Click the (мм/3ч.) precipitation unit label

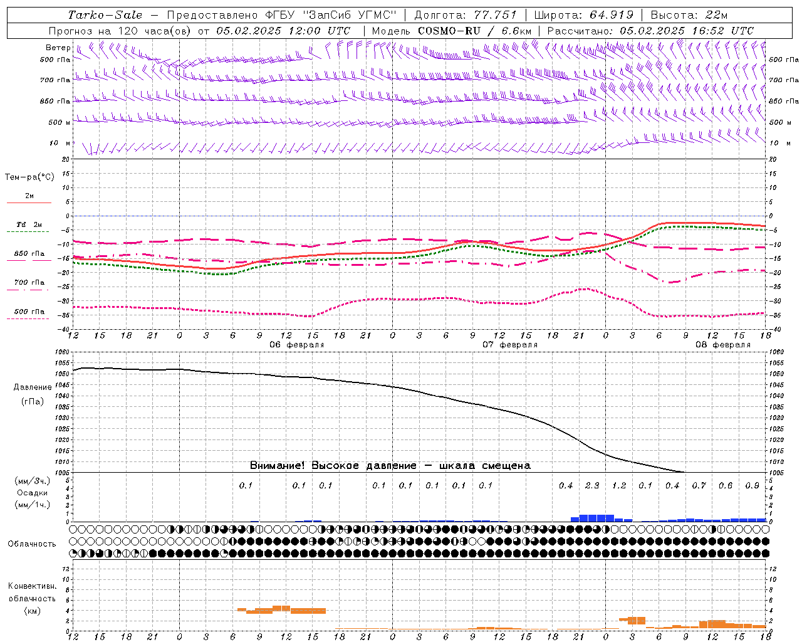(32, 481)
